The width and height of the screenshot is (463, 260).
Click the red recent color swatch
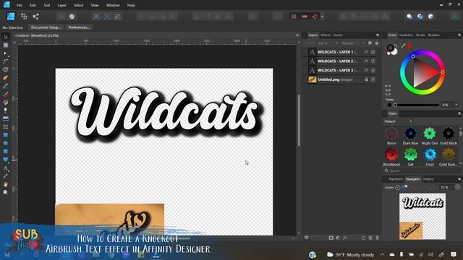[x=409, y=46]
